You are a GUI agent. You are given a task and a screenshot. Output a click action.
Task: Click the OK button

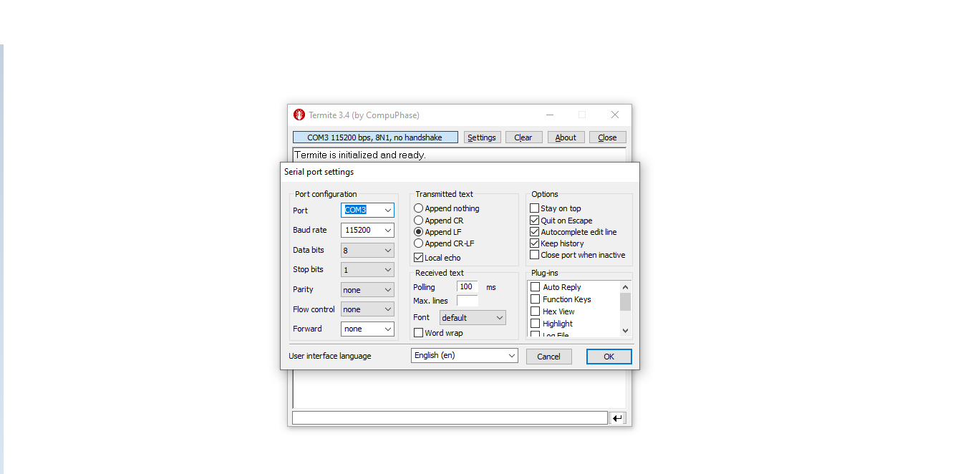pyautogui.click(x=609, y=356)
